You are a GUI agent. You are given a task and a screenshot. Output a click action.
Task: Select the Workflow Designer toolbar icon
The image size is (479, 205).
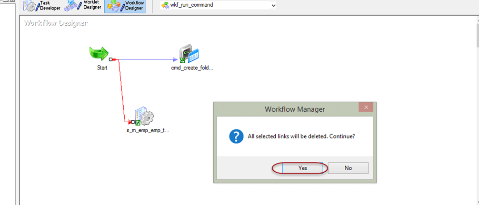(x=124, y=5)
